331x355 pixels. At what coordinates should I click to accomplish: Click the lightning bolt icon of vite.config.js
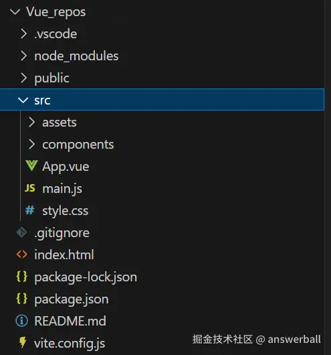pyautogui.click(x=23, y=342)
